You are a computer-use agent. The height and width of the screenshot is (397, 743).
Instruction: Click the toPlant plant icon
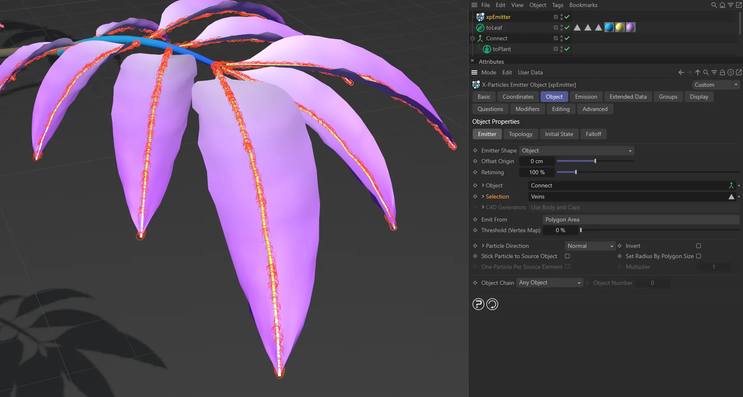click(x=486, y=49)
